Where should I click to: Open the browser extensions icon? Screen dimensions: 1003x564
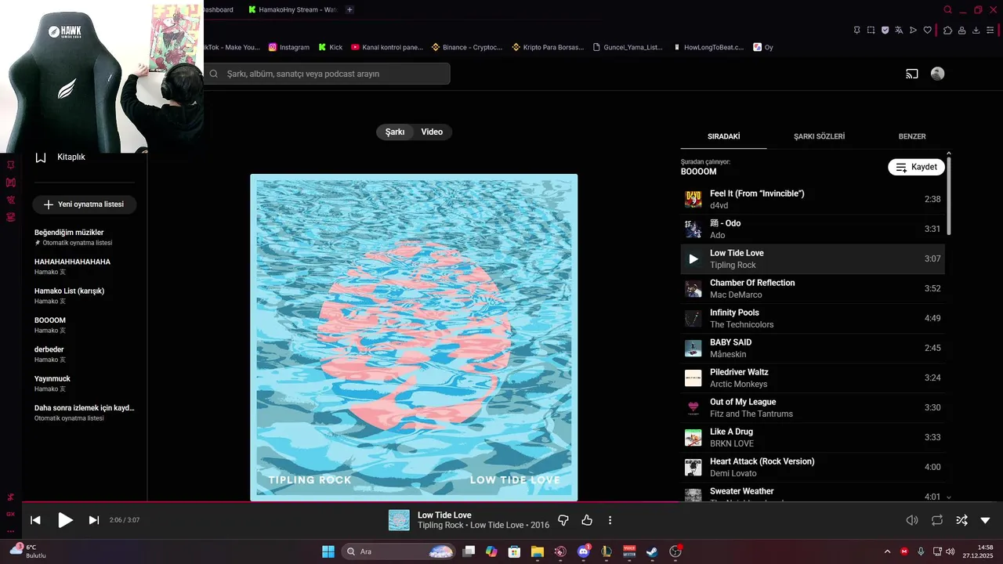point(947,30)
